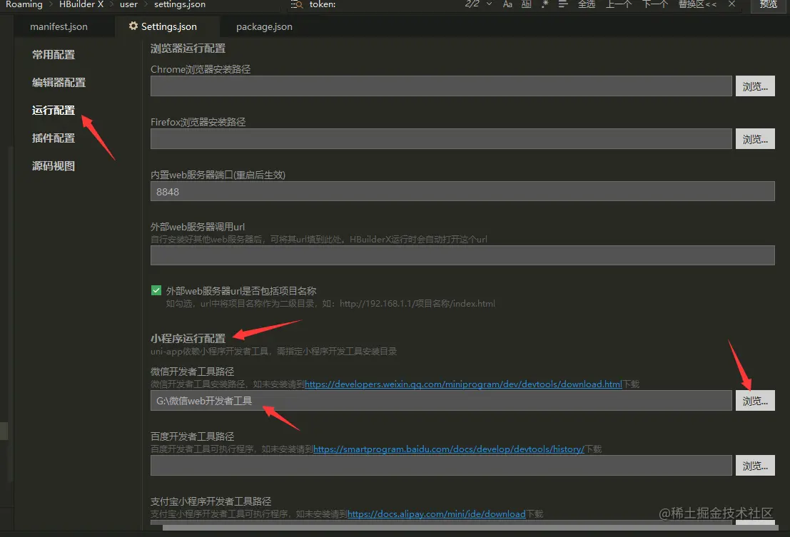The image size is (790, 537).
Task: Open 插件配置 settings section
Action: coord(54,138)
